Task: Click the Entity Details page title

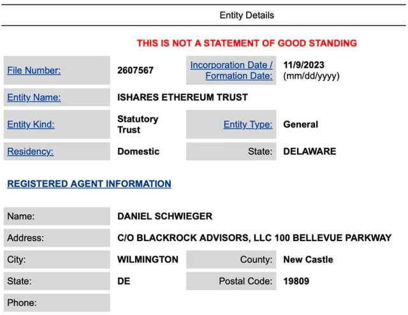Action: 247,15
